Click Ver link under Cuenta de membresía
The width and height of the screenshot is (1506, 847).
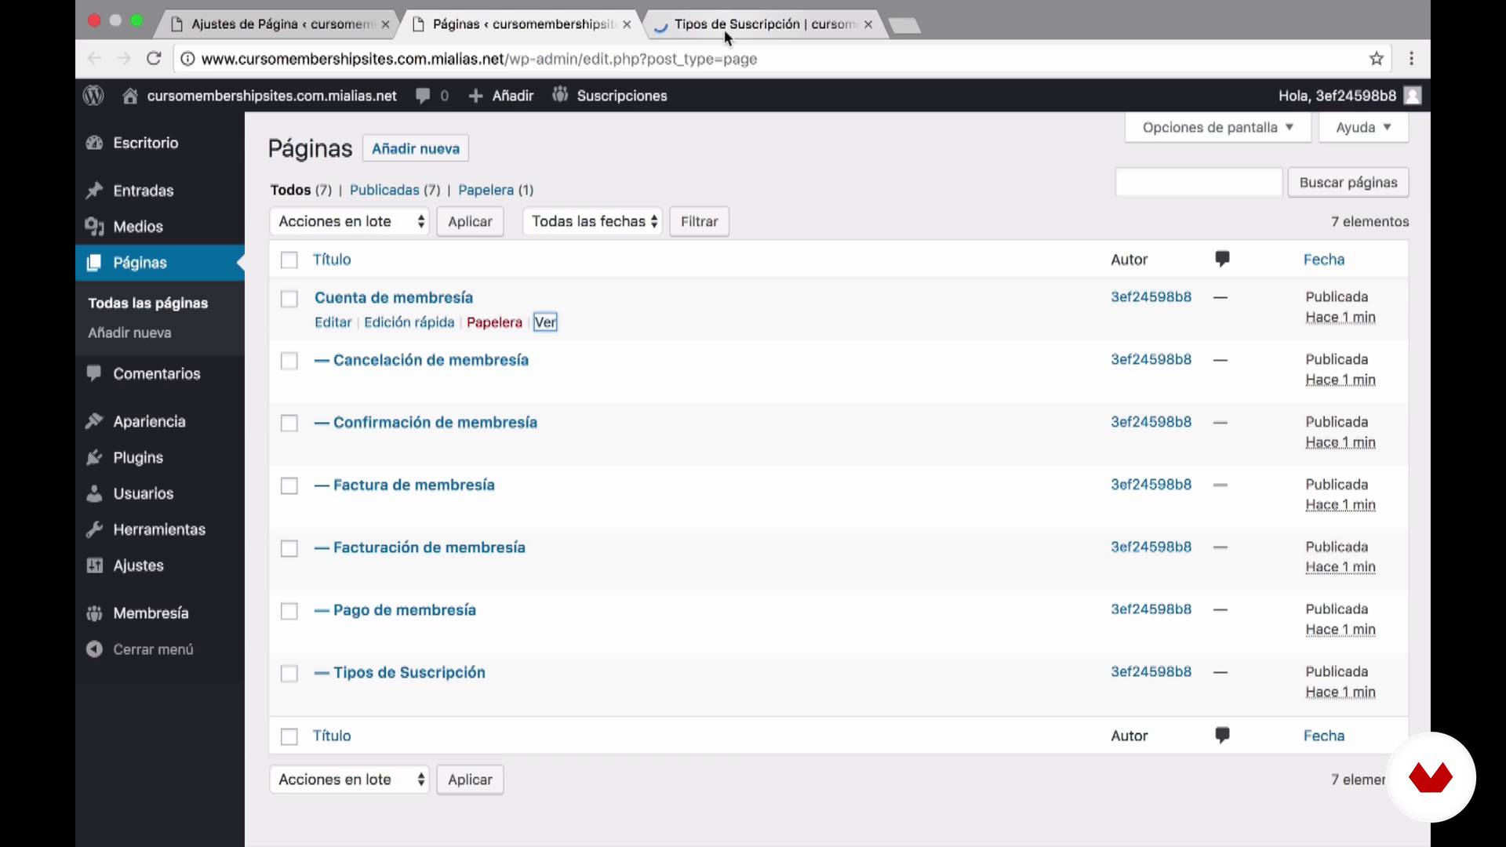[545, 322]
